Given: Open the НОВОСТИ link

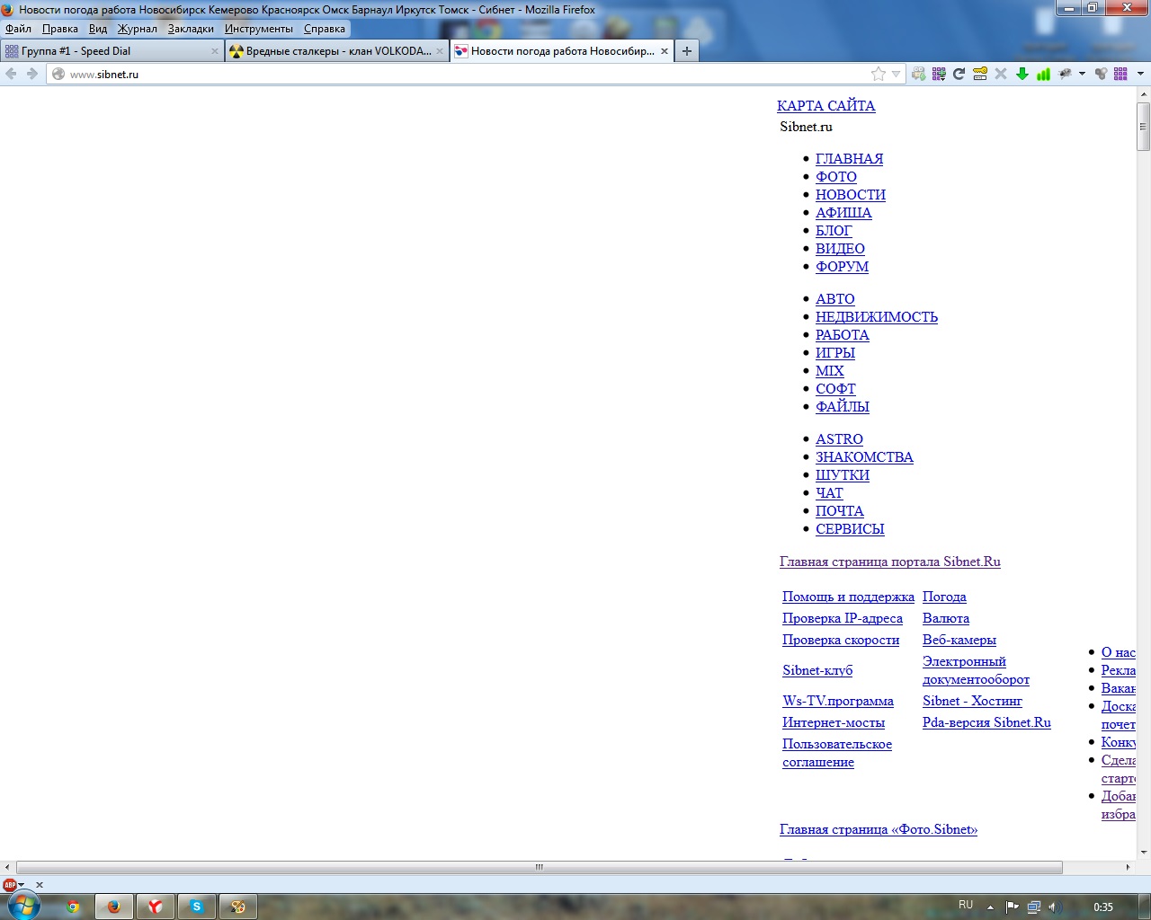Looking at the screenshot, I should pos(851,194).
